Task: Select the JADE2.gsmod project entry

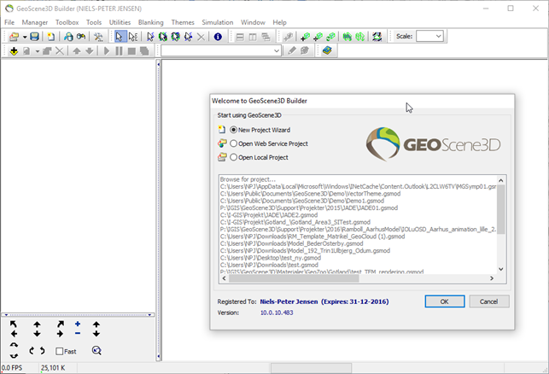Action: 269,215
